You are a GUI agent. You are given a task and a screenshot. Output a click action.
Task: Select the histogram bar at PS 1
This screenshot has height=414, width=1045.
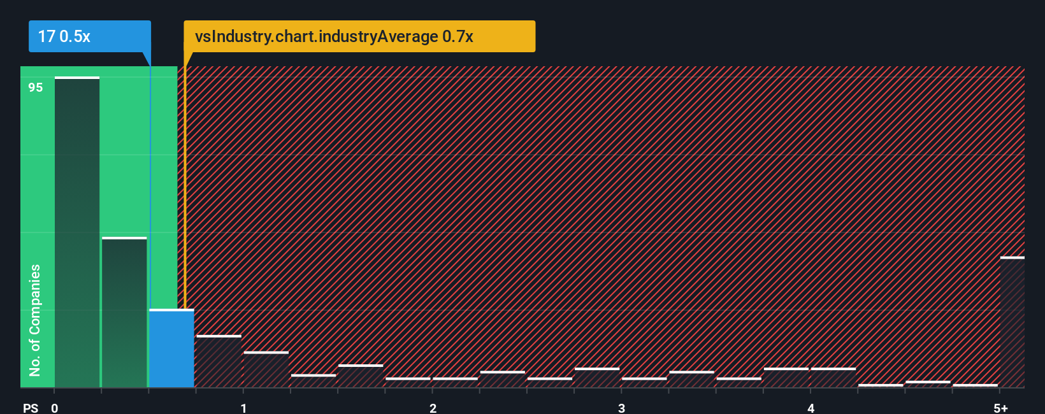[x=266, y=370]
